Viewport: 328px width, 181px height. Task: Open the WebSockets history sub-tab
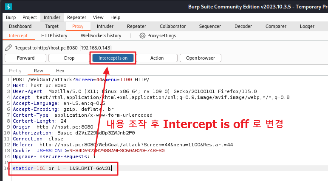tap(101, 36)
